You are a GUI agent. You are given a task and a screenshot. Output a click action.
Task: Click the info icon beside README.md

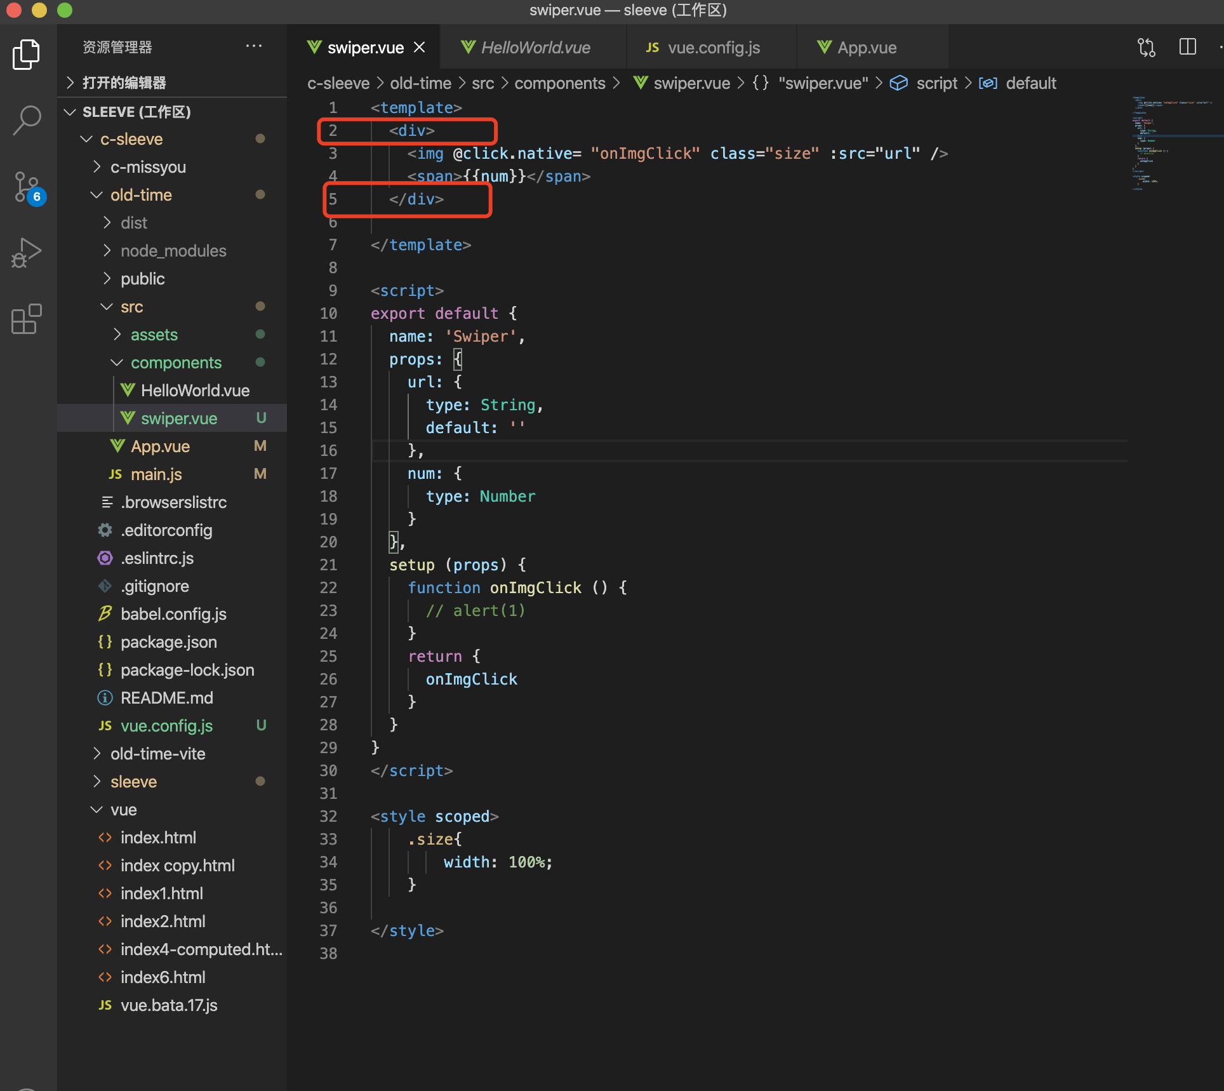point(105,697)
